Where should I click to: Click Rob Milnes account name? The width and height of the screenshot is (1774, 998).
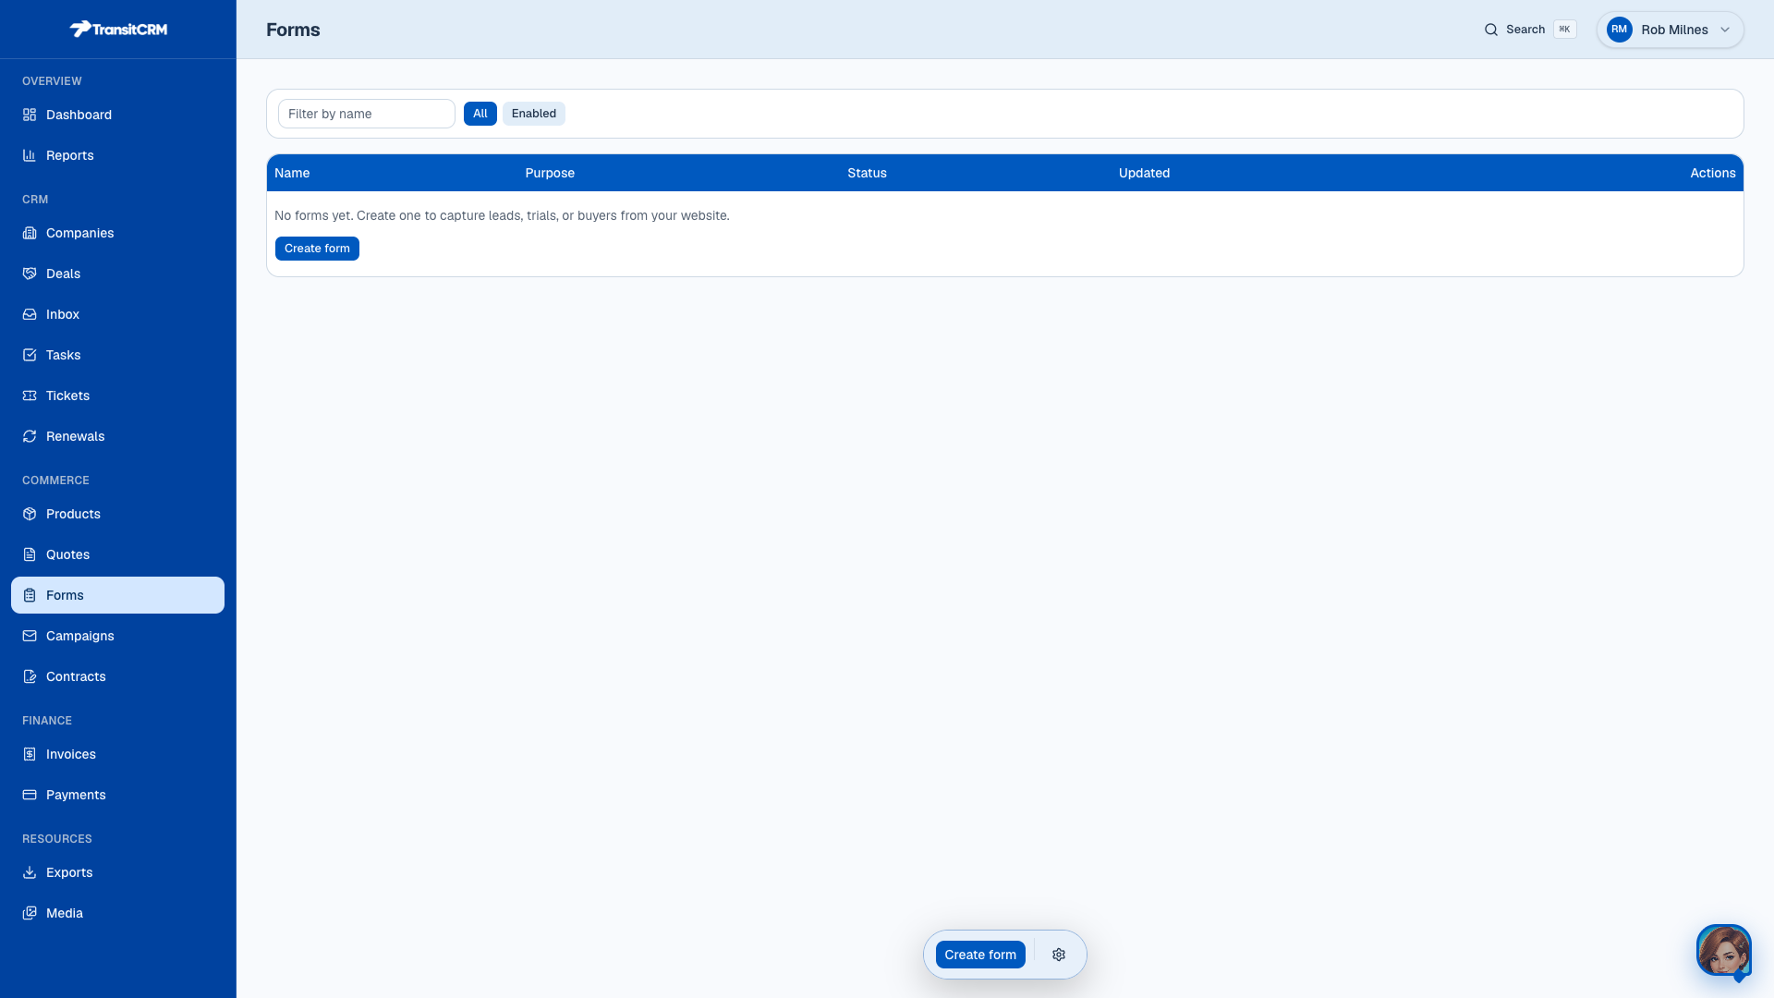pyautogui.click(x=1674, y=30)
